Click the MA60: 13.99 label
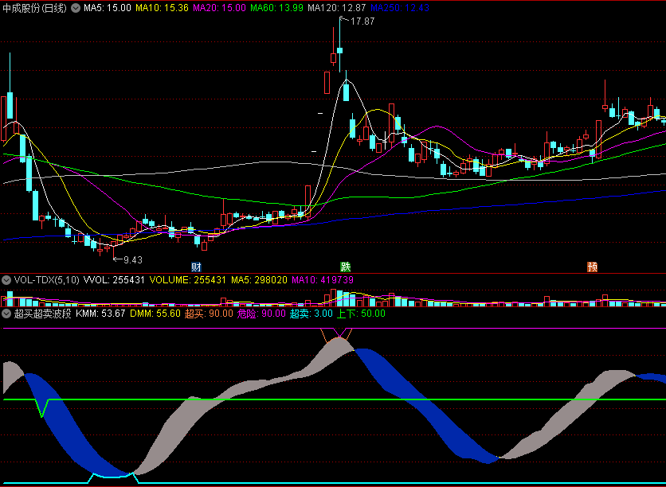Screen dimensions: 666x487 (277, 8)
